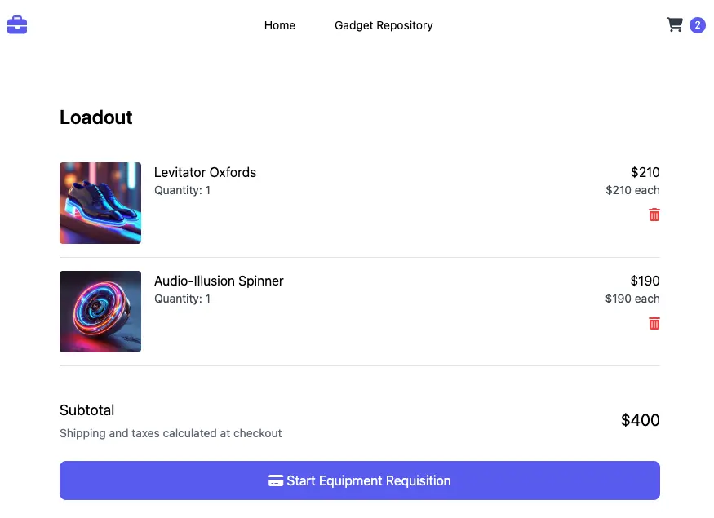Delete Levitator Oxfords with its trash icon
This screenshot has height=518, width=714.
(654, 215)
